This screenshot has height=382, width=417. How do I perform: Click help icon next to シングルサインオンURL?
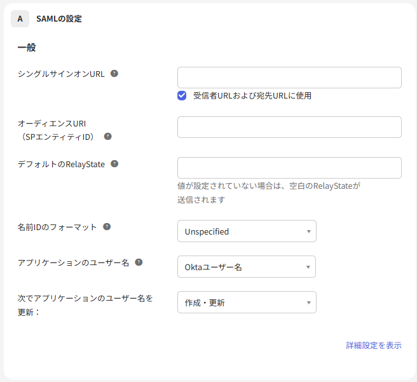point(114,73)
